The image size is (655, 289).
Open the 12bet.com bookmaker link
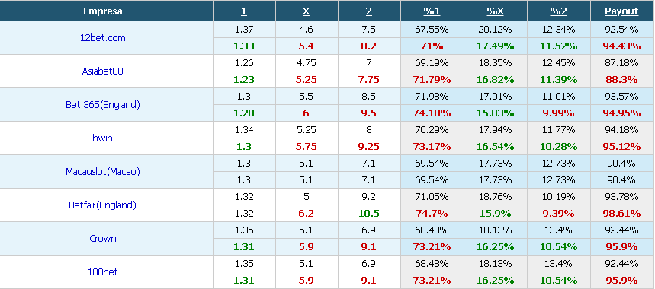coord(103,38)
